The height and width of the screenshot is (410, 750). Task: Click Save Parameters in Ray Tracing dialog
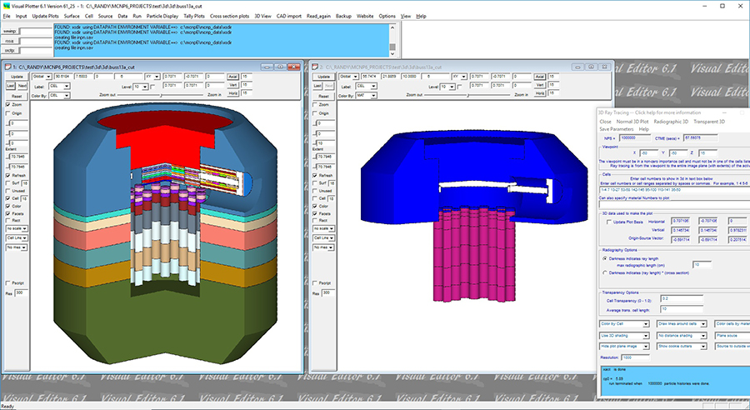pos(617,129)
